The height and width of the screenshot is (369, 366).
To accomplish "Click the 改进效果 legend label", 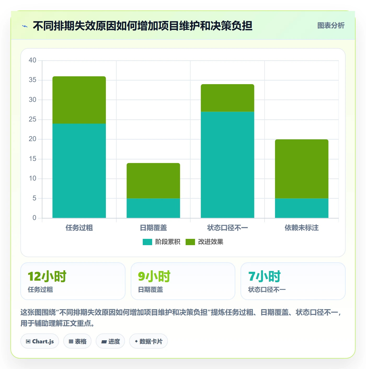I will tap(211, 242).
